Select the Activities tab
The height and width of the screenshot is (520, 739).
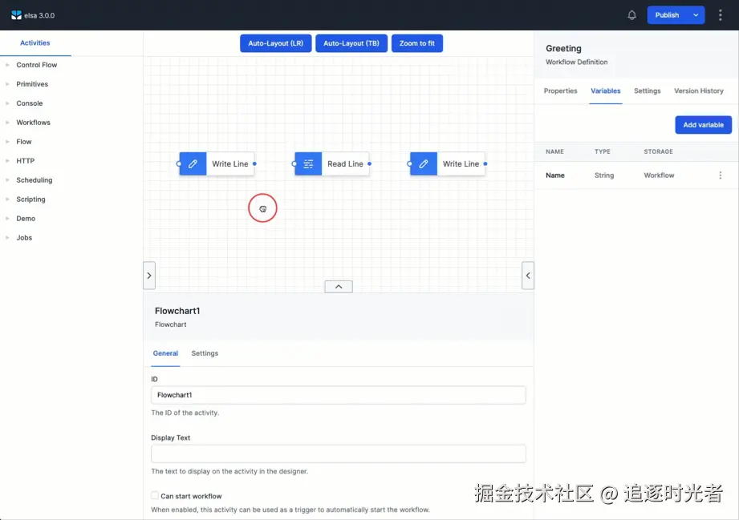(35, 42)
